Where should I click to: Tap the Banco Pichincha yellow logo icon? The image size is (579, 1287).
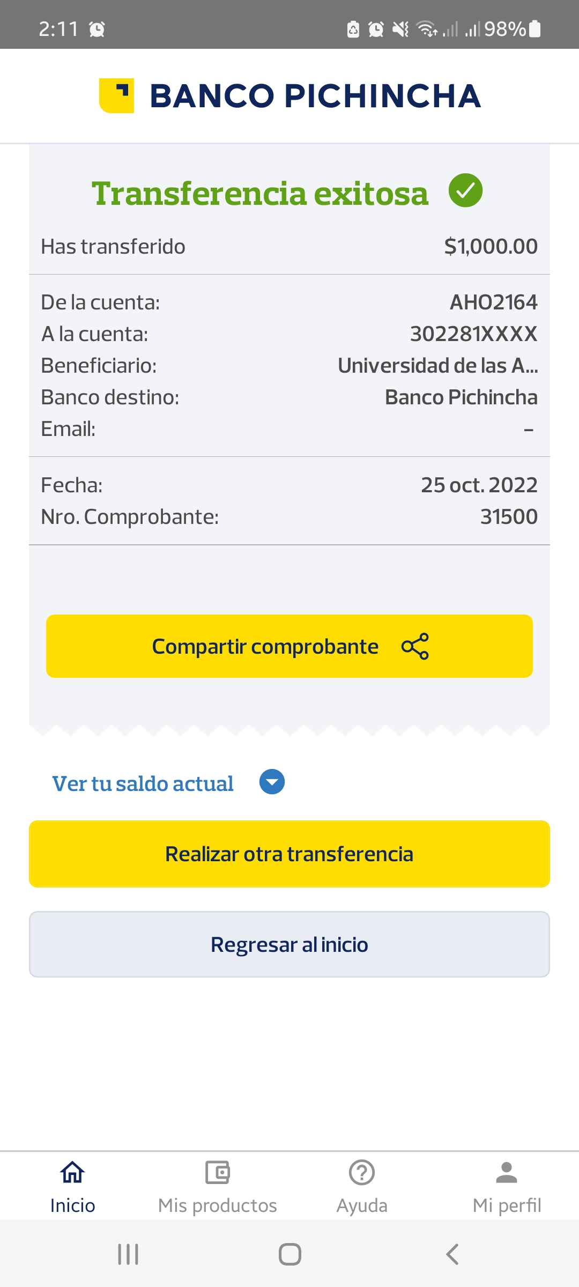click(116, 95)
